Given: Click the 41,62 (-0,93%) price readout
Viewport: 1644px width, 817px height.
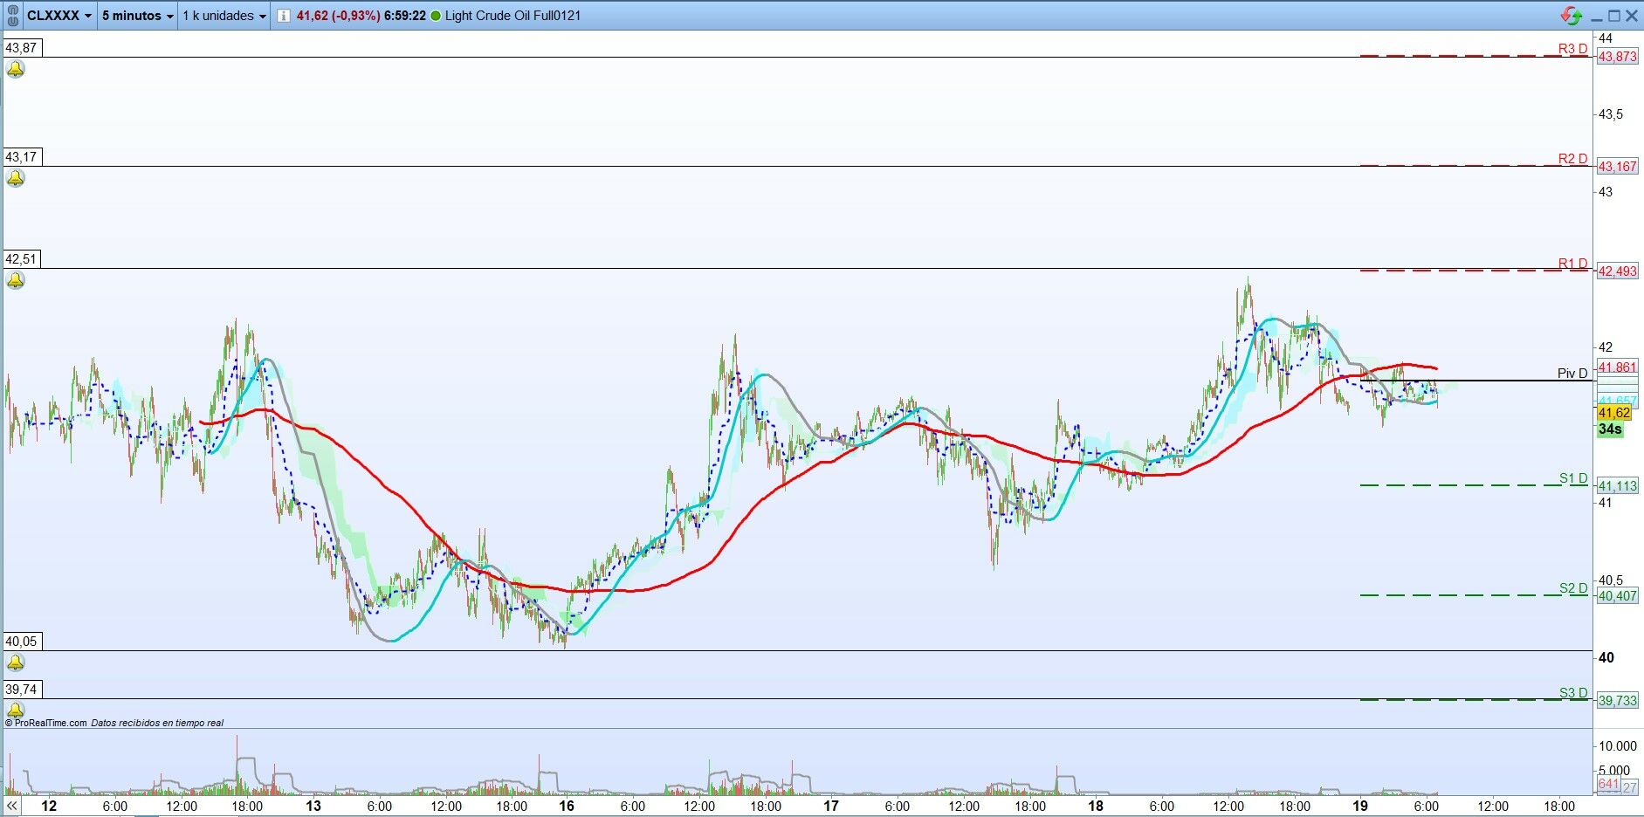Looking at the screenshot, I should coord(338,16).
